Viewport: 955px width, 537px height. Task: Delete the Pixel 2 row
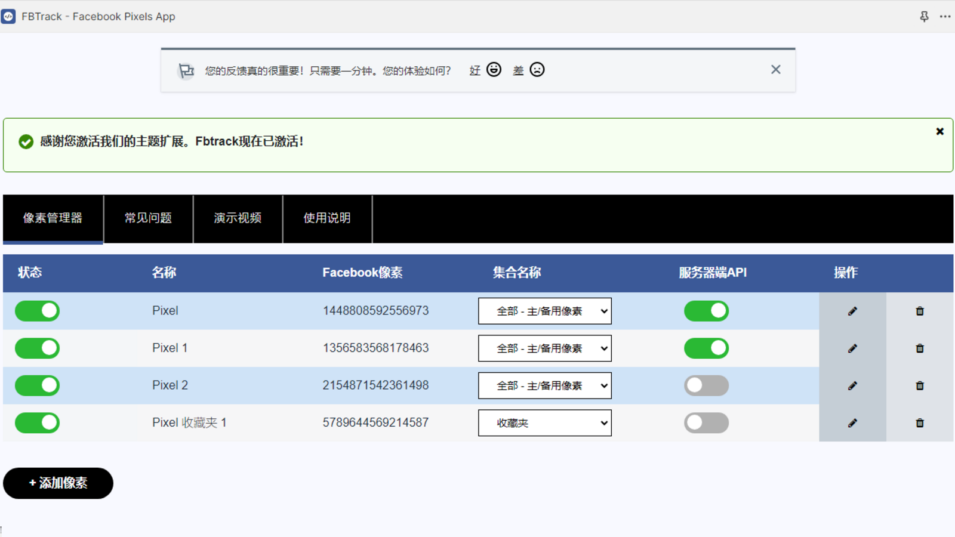click(920, 385)
